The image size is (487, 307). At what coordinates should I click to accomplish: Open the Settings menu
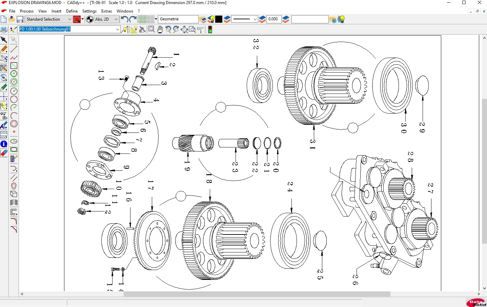[89, 11]
